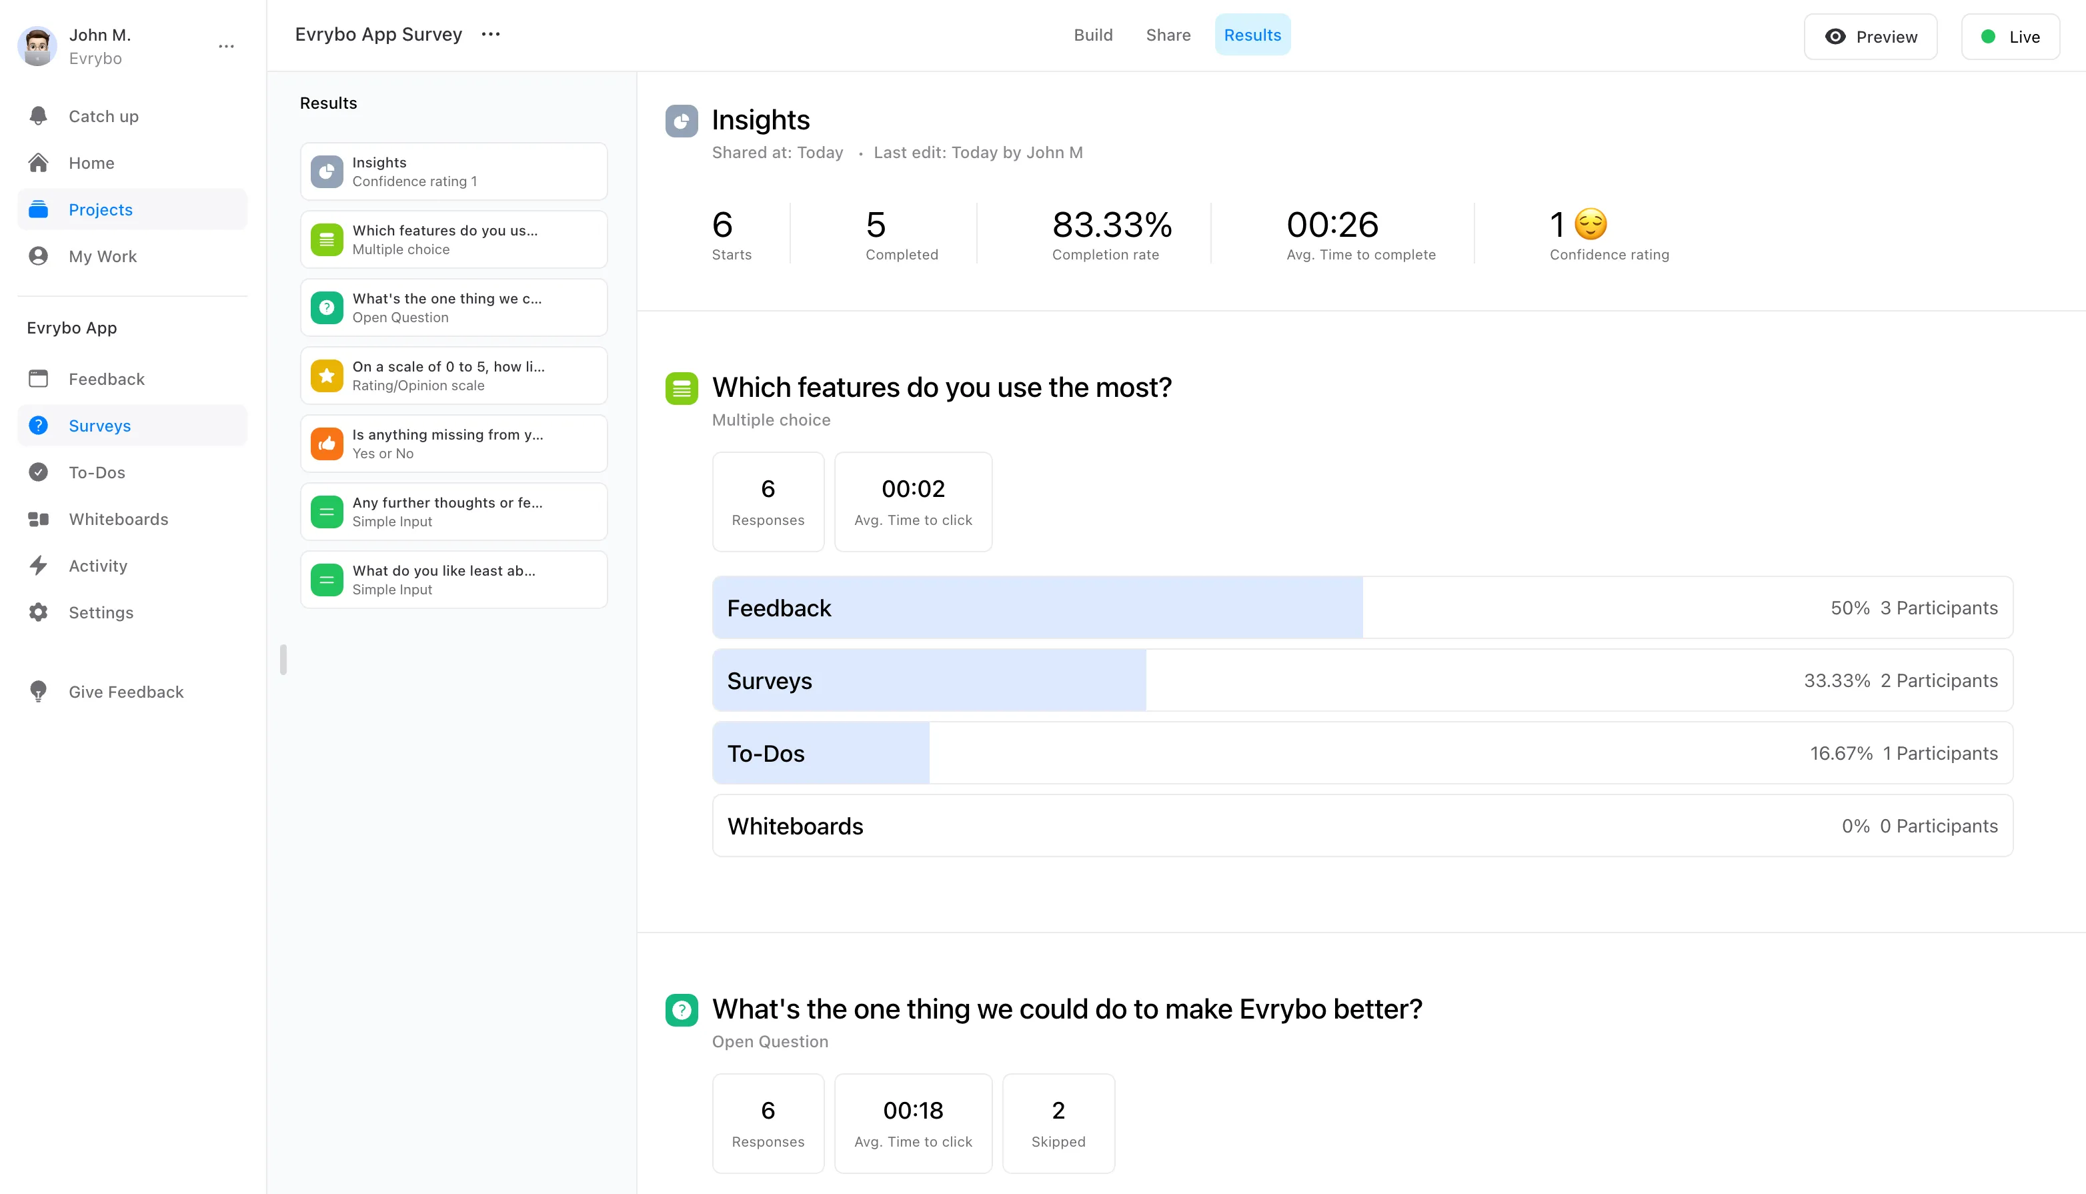Image resolution: width=2086 pixels, height=1194 pixels.
Task: Select the Feedback icon under Evrybo App
Action: tap(38, 378)
